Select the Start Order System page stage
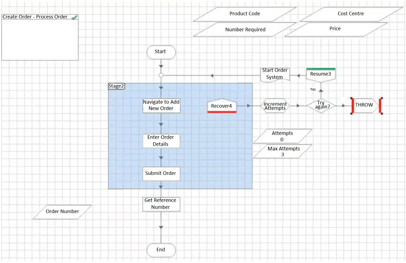This screenshot has width=406, height=263. (275, 75)
